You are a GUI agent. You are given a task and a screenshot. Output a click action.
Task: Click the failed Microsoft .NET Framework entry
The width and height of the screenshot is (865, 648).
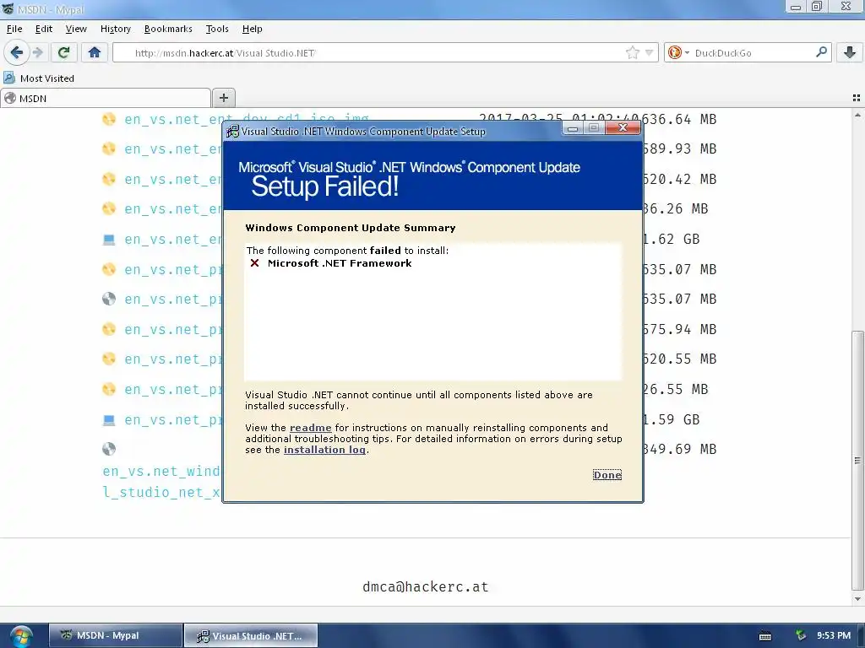click(340, 263)
